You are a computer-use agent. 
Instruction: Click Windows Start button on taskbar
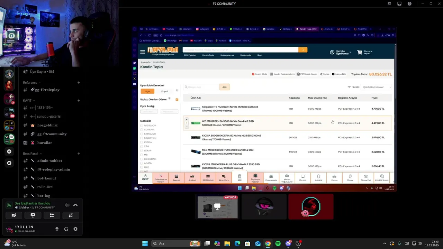tap(145, 243)
